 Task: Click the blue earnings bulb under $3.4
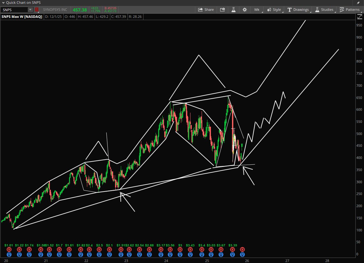tap(202, 255)
